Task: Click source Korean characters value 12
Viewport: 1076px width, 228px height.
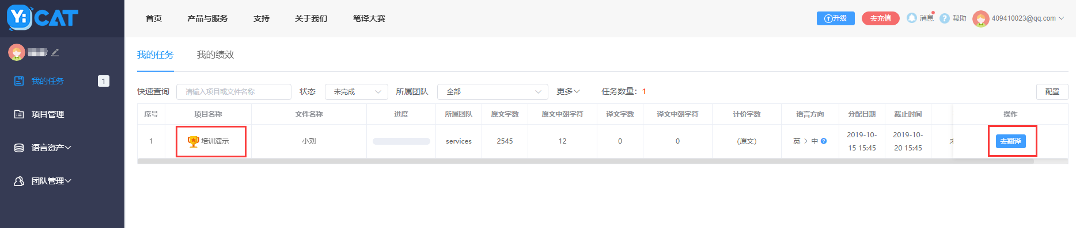Action: click(x=563, y=141)
